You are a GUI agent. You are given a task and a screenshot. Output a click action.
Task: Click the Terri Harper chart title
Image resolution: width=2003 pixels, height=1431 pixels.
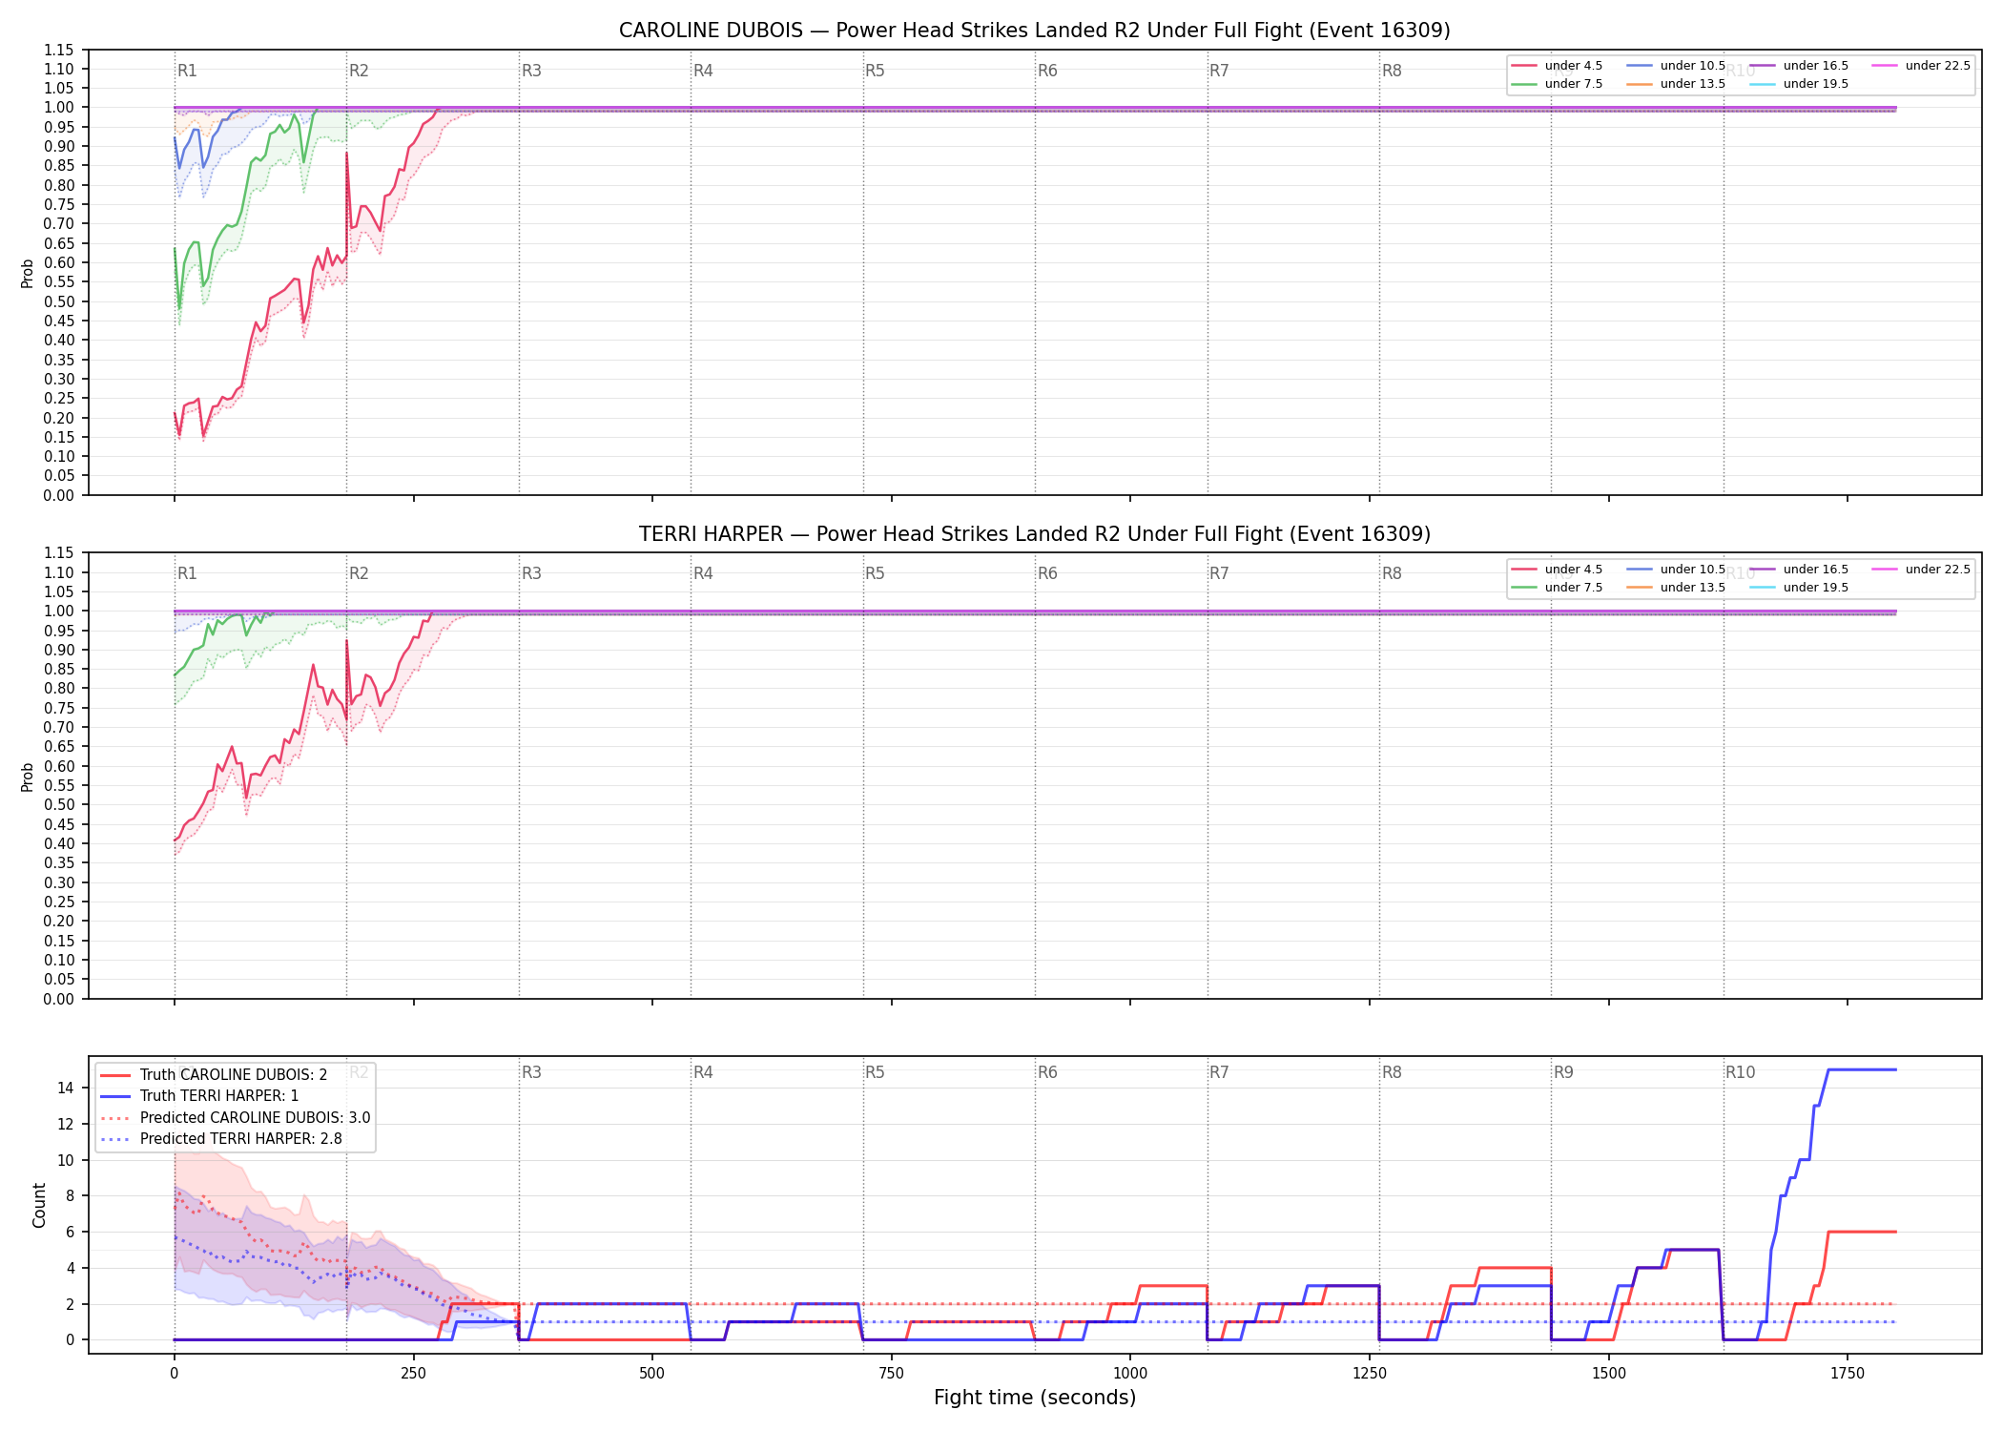click(x=1035, y=534)
